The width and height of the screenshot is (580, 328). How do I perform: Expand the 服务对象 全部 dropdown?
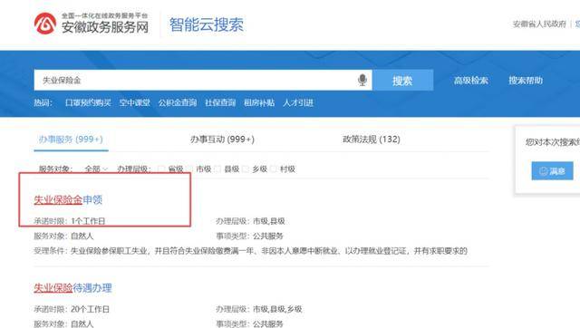(x=96, y=169)
